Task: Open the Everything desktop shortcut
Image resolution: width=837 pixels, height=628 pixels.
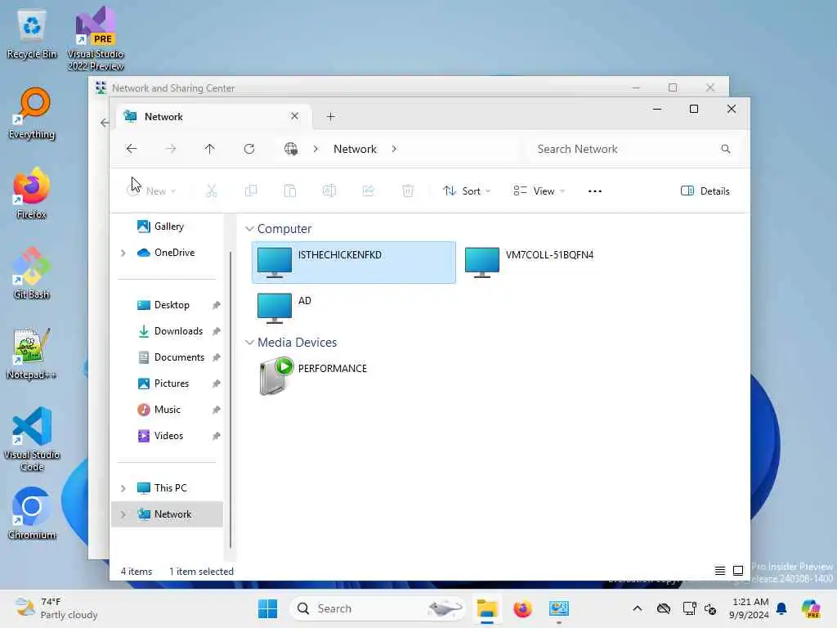Action: [x=32, y=114]
